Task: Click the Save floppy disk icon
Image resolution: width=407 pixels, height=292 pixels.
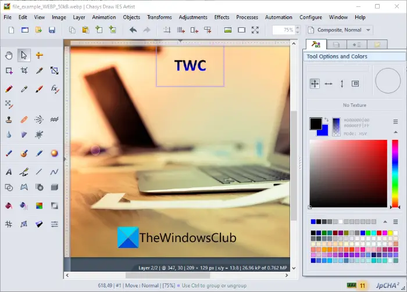Action: (x=52, y=30)
